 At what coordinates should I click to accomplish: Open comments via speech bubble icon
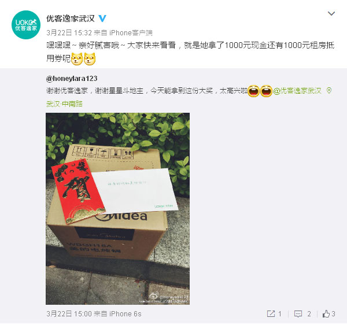298,313
